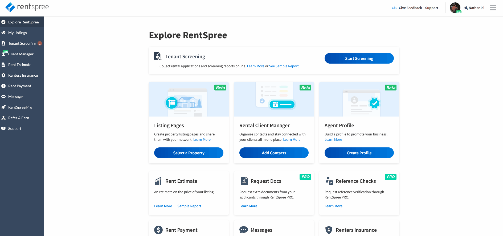The width and height of the screenshot is (503, 236).
Task: Open Messages in the sidebar
Action: click(22, 97)
